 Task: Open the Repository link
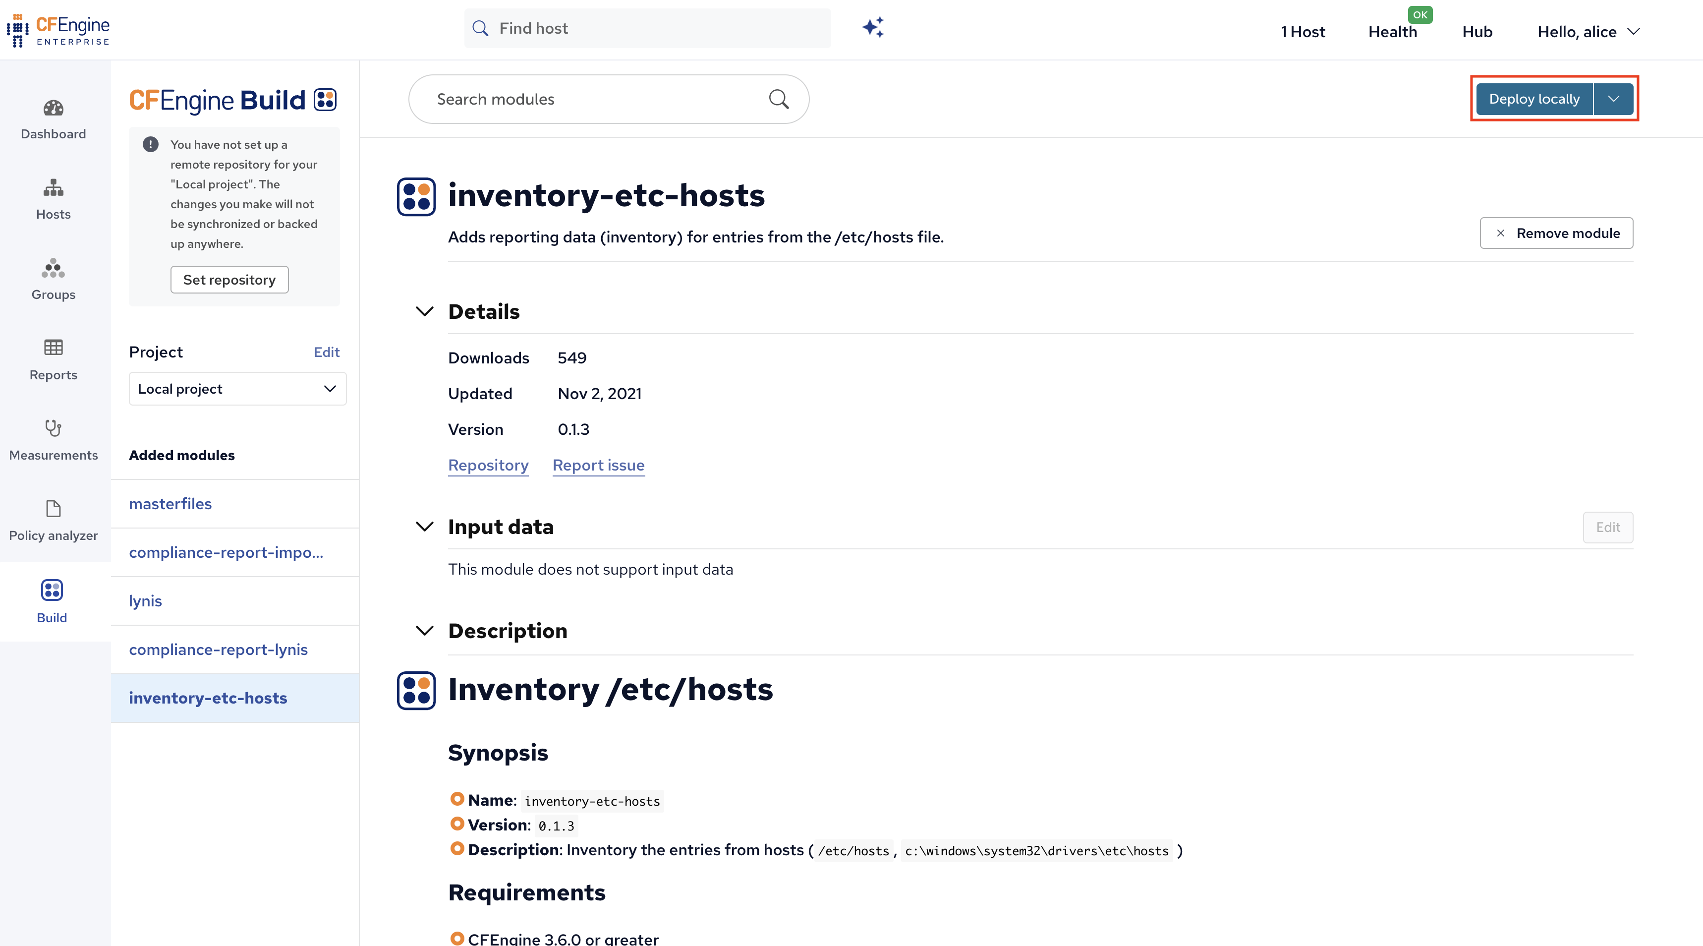point(489,465)
